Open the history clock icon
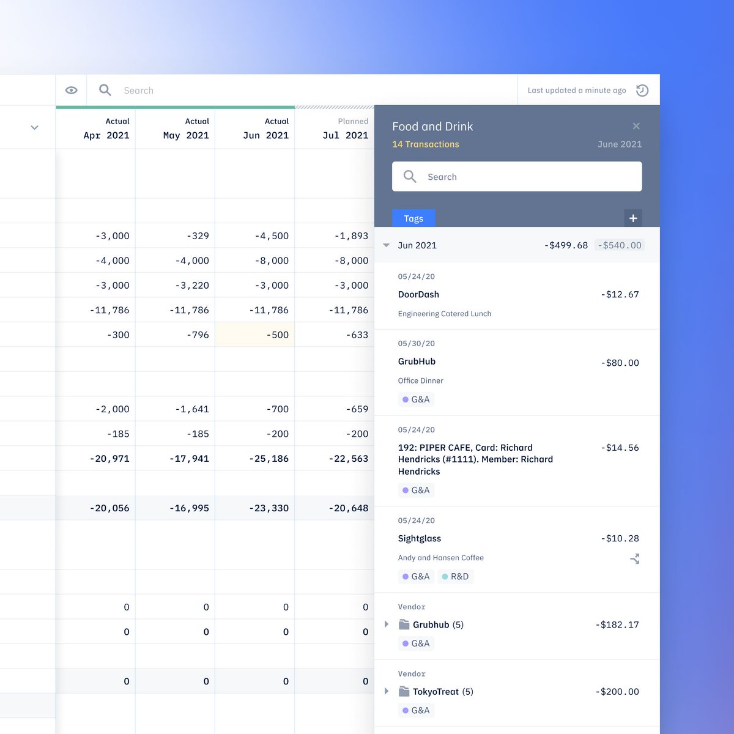 click(x=642, y=91)
